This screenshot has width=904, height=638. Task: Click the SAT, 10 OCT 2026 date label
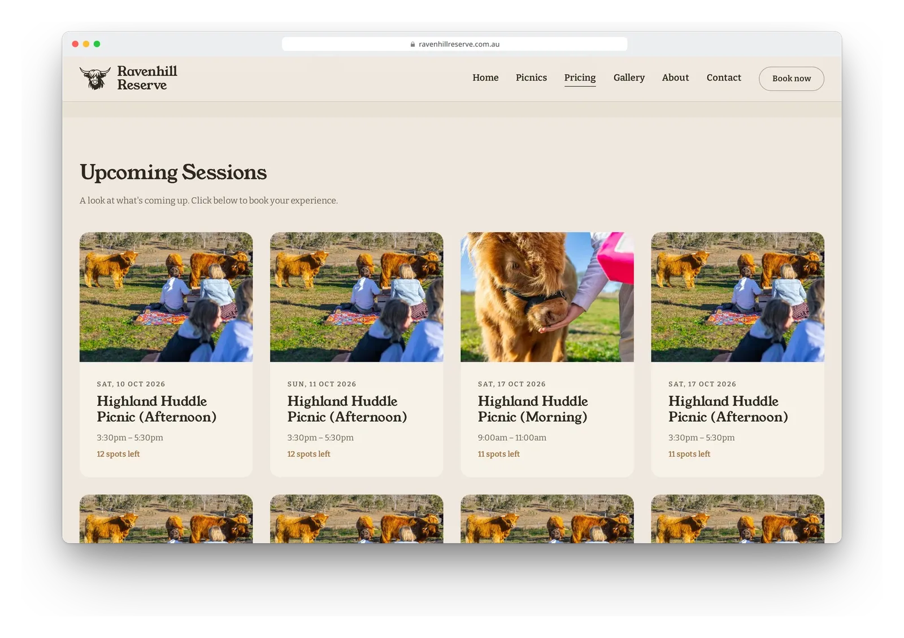point(131,384)
